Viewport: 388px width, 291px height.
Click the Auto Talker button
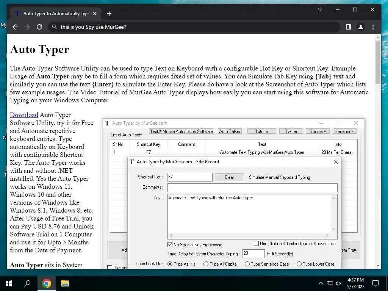tap(230, 131)
